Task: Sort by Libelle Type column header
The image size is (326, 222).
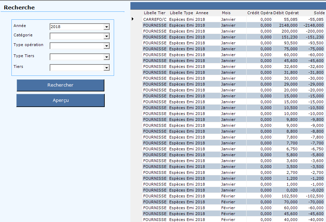Action: tap(181, 13)
